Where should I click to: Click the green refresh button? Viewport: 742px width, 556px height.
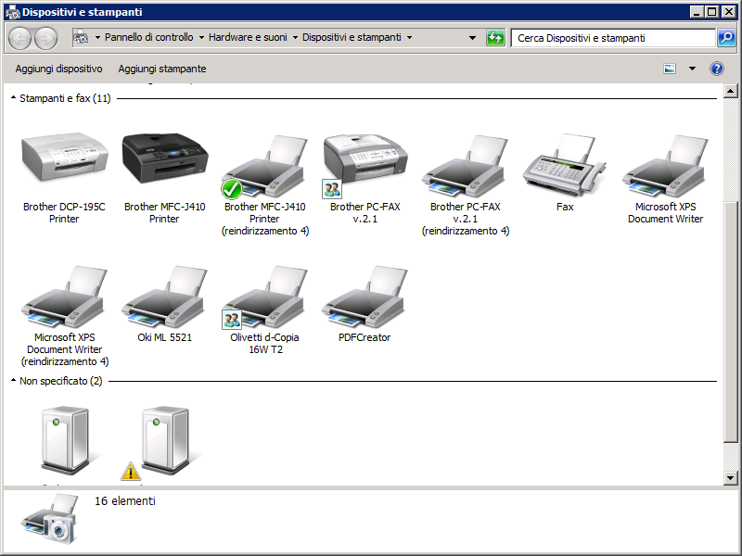click(495, 38)
